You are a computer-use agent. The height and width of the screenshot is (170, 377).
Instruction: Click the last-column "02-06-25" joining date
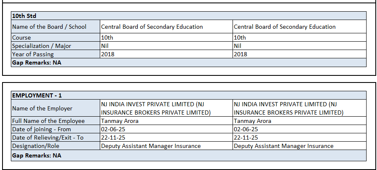[x=246, y=129]
